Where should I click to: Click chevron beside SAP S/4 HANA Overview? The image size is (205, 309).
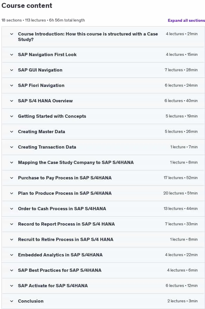12,101
